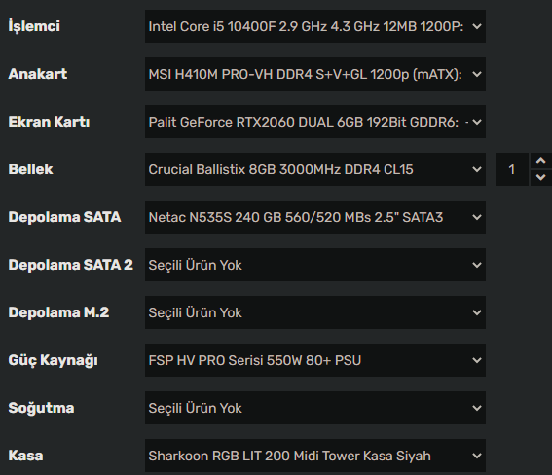Decrease Bellek quantity with the down arrow
552x475 pixels.
[x=540, y=178]
